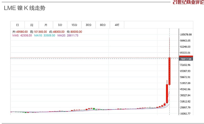The height and width of the screenshot is (124, 204).
Task: Select the 周 weekly period tab
Action: [32, 25]
